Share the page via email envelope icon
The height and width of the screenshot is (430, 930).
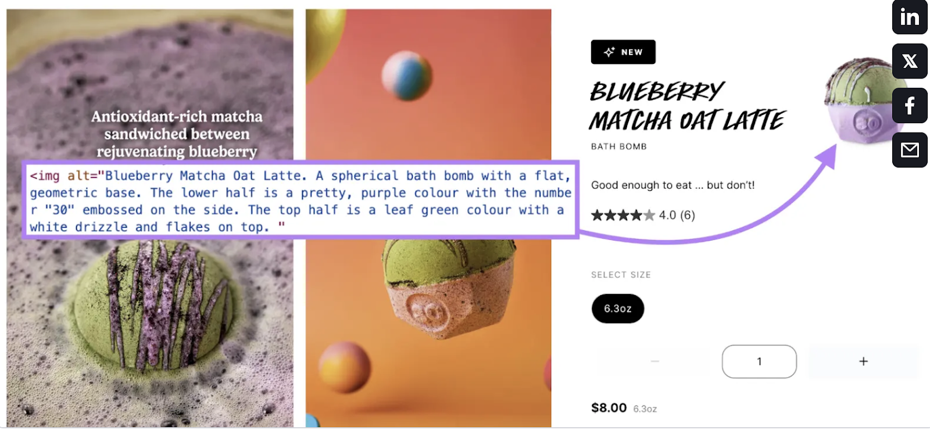point(910,150)
